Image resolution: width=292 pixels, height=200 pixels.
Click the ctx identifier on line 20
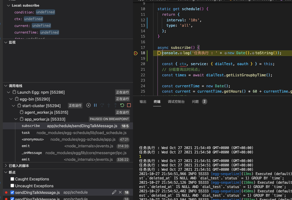pyautogui.click(x=183, y=64)
